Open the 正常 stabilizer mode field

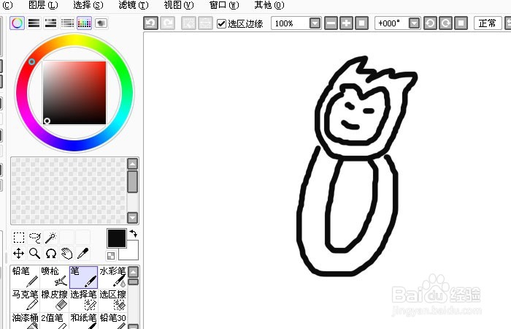[488, 23]
